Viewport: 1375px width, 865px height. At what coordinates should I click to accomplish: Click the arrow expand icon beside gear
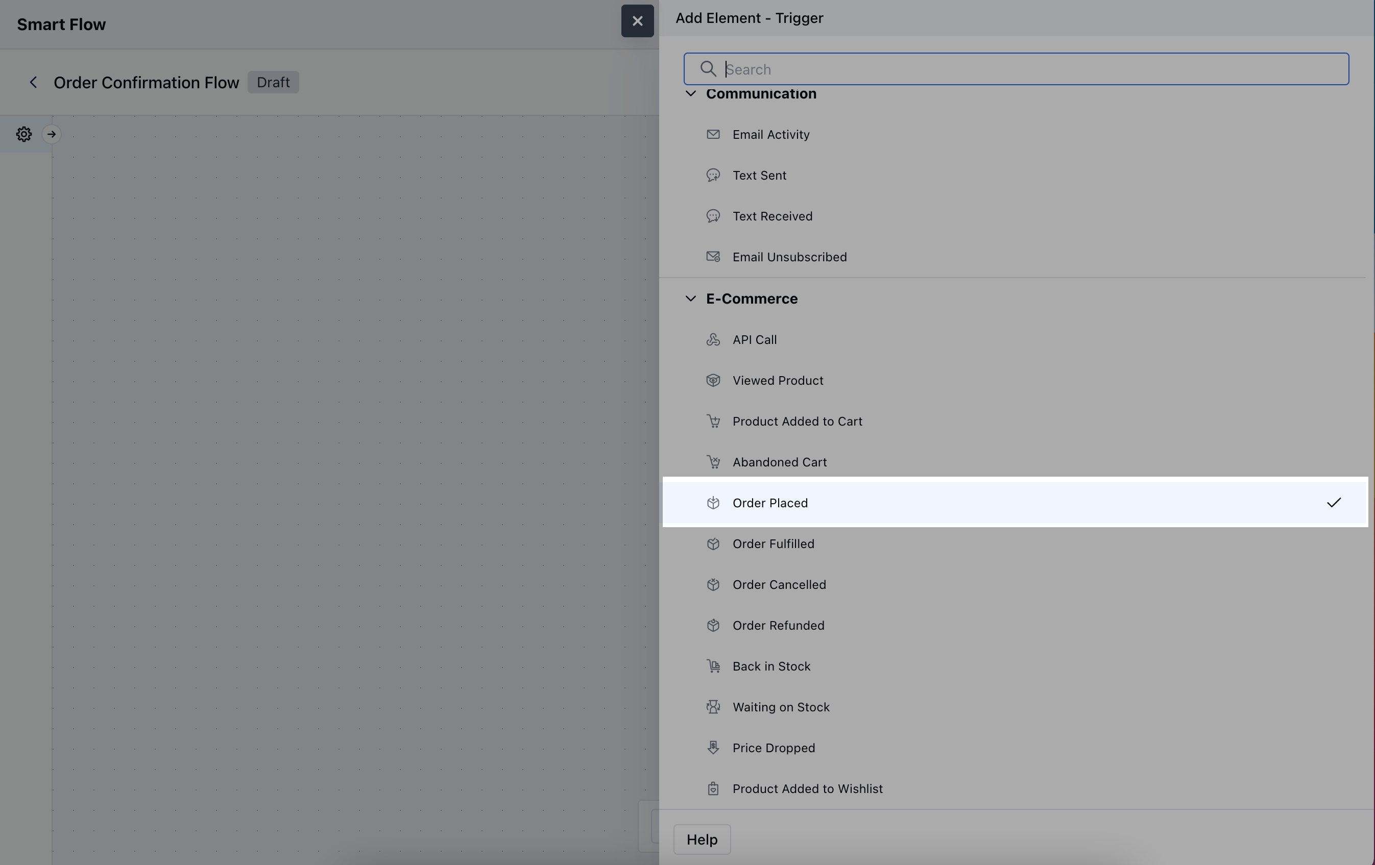pos(52,134)
